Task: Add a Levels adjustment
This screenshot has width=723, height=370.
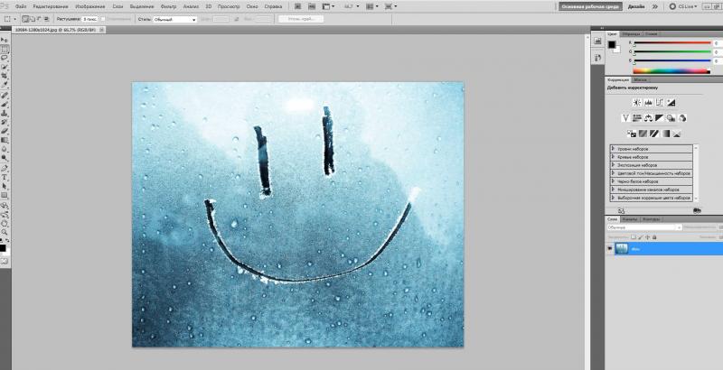Action: tap(648, 103)
